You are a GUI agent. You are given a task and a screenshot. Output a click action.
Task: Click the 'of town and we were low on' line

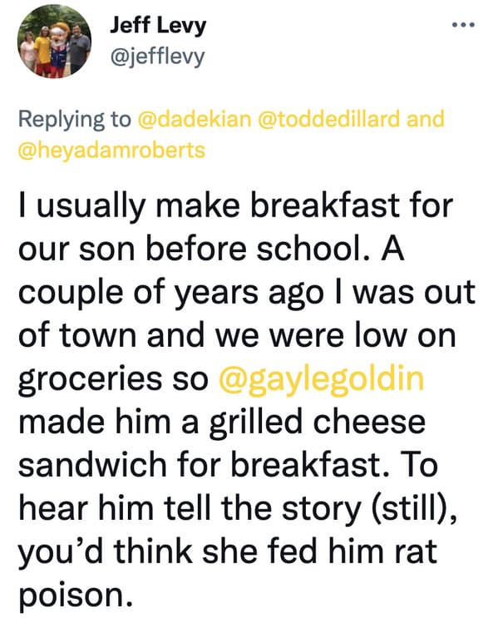point(237,336)
